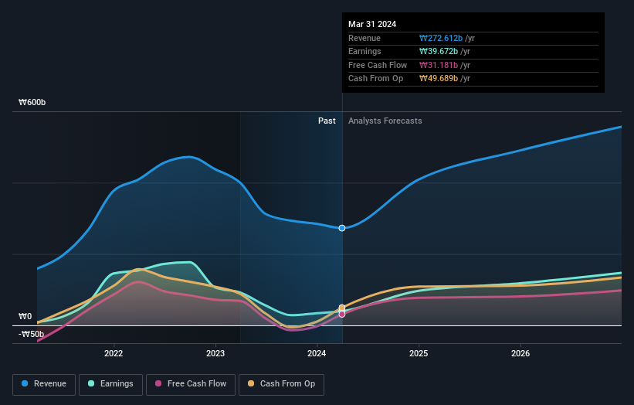Screen dimensions: 634x405
Task: Click the 2024 x-axis label
Action: coord(317,353)
